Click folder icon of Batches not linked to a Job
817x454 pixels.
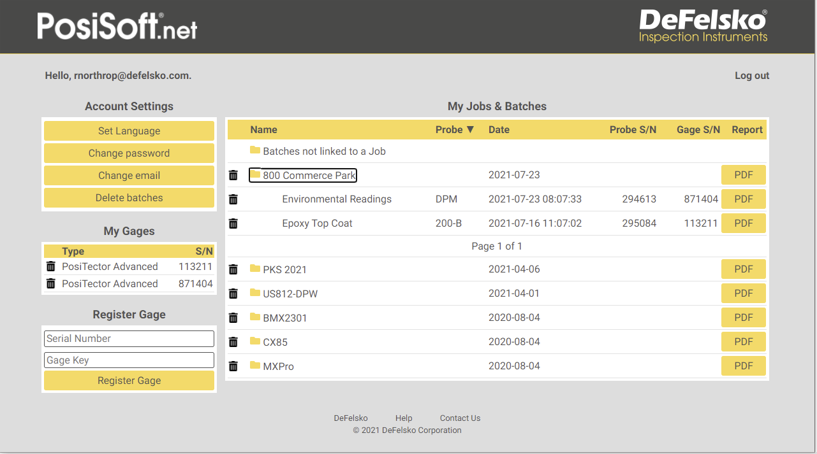[255, 150]
